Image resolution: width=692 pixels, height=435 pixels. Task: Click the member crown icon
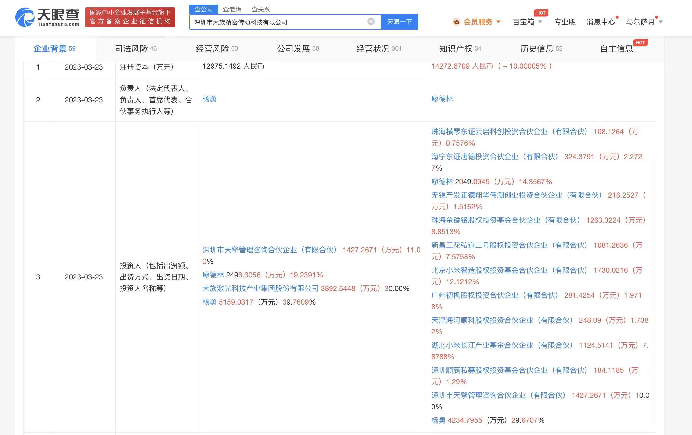click(457, 22)
